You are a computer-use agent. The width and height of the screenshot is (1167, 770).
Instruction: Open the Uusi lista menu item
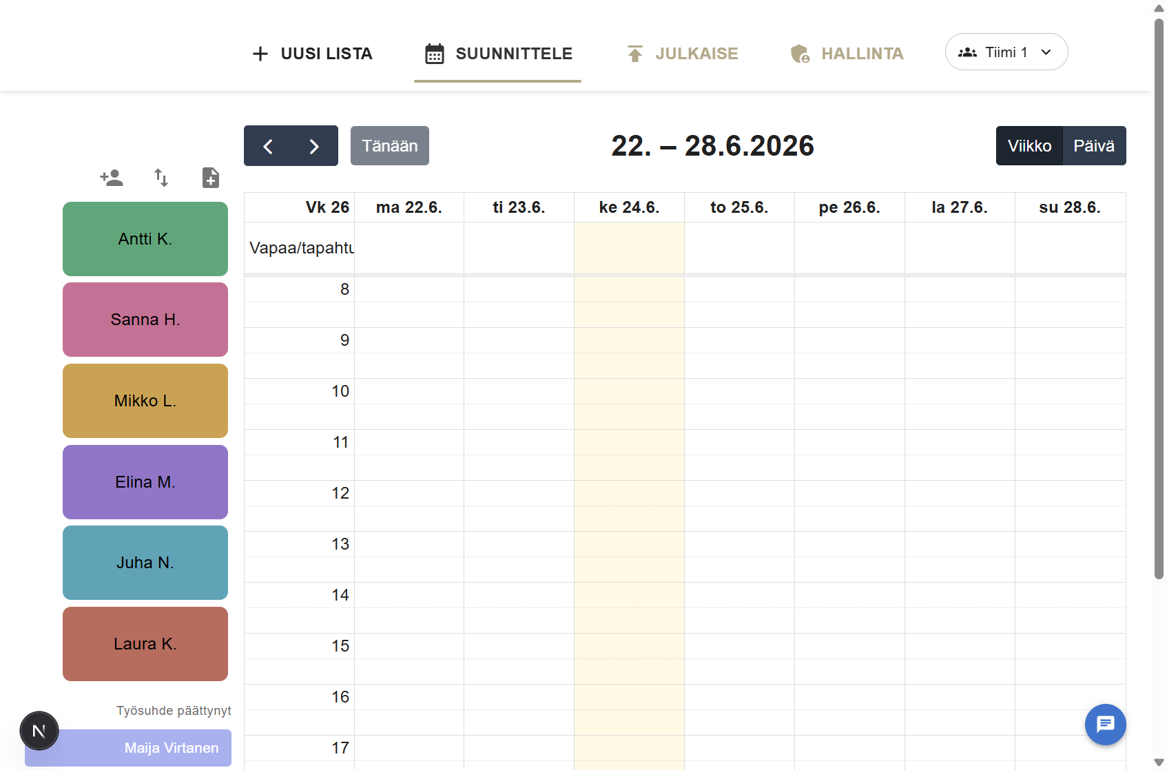click(312, 54)
